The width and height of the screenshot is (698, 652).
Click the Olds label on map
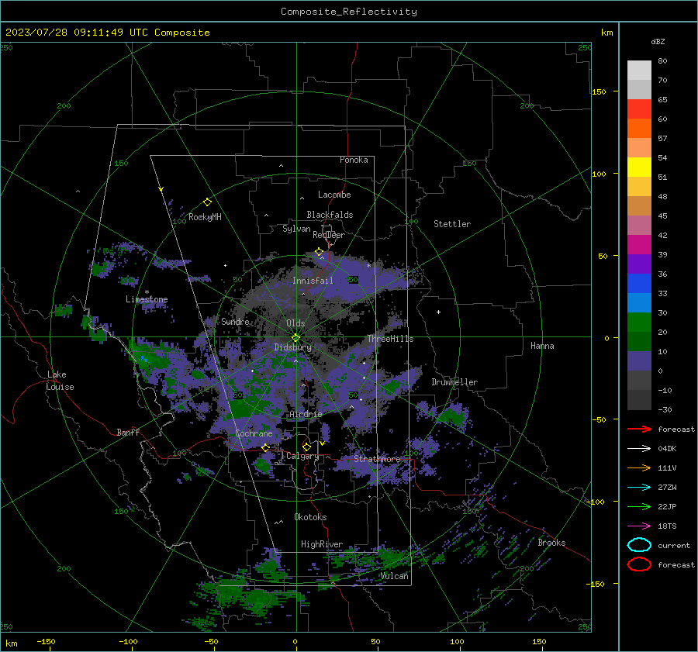[295, 323]
